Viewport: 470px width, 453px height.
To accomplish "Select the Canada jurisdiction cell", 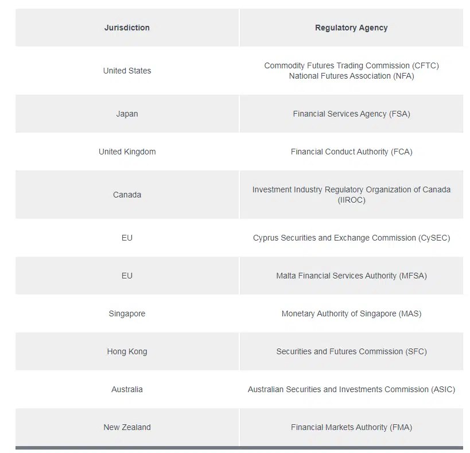I will tap(127, 195).
